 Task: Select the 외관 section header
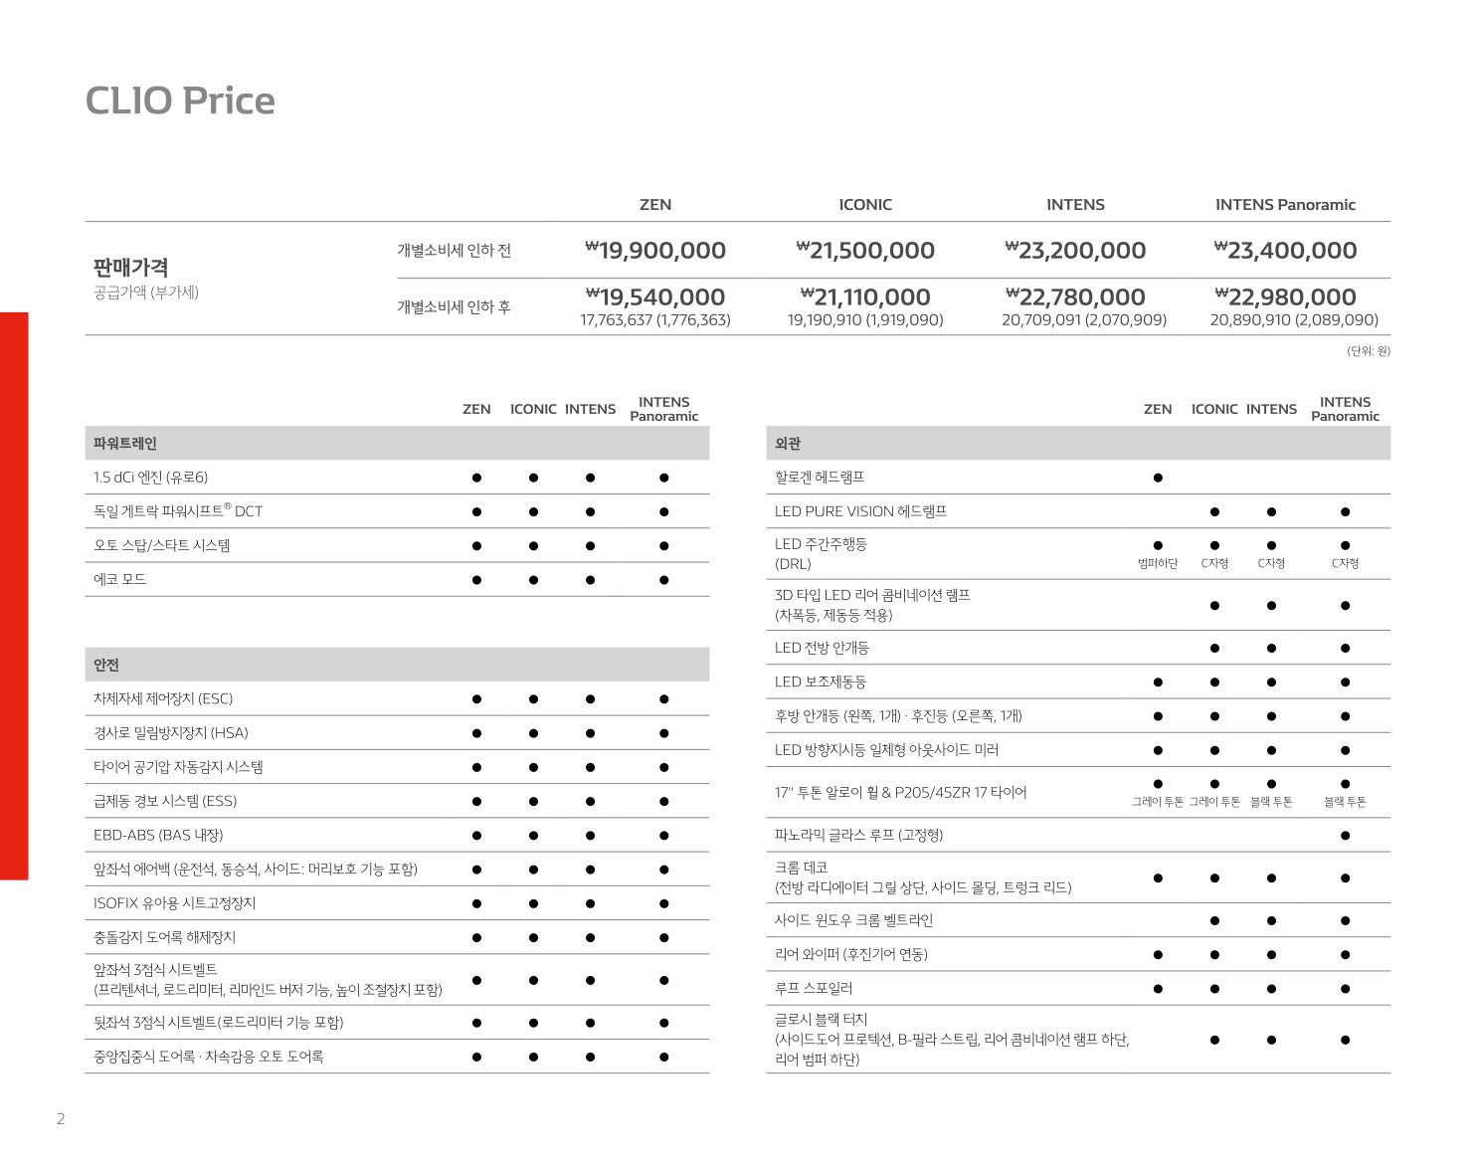(x=788, y=444)
